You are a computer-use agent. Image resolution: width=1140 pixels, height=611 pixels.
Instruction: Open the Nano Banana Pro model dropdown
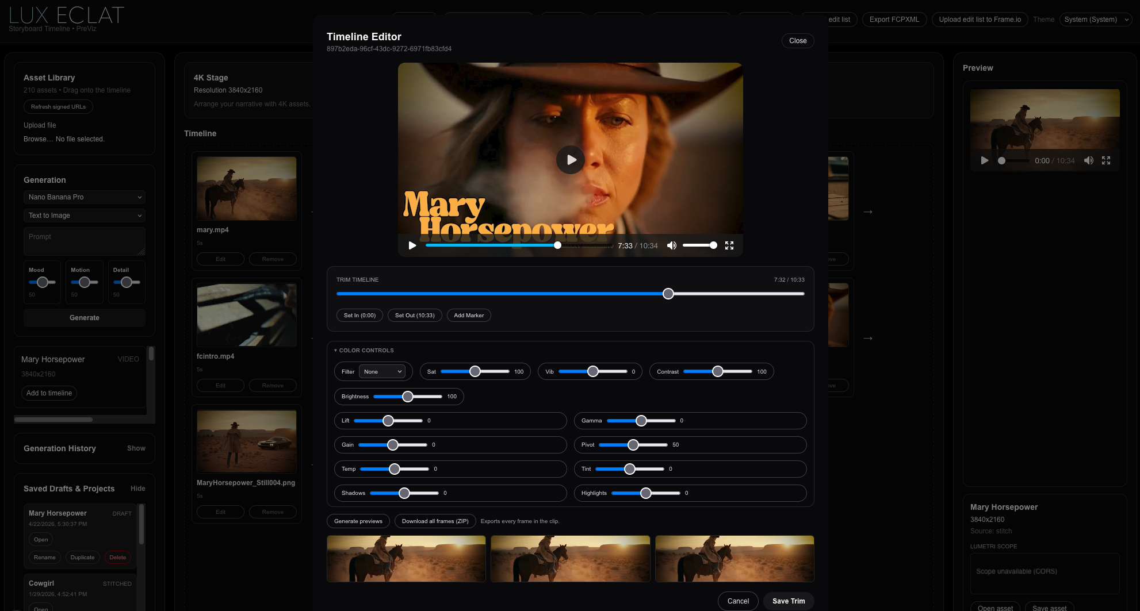pos(84,197)
